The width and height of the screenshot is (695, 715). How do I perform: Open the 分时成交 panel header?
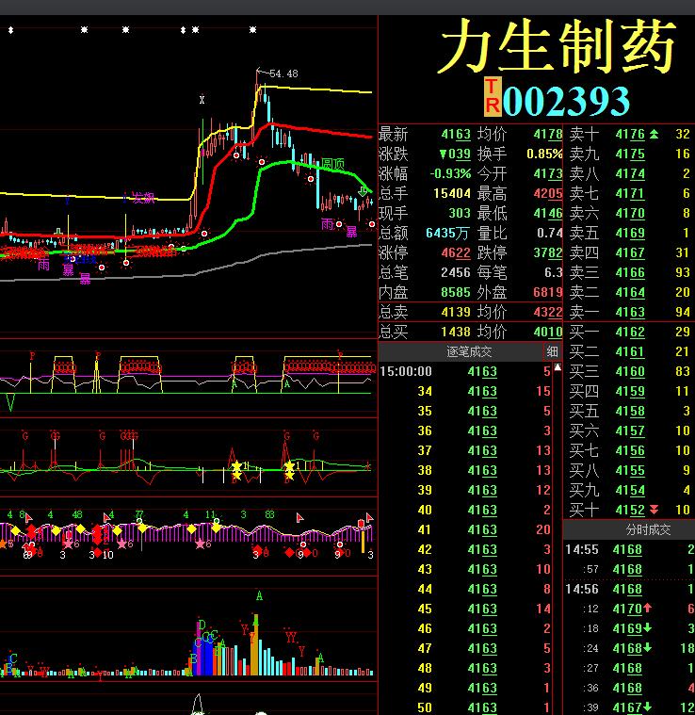click(629, 529)
